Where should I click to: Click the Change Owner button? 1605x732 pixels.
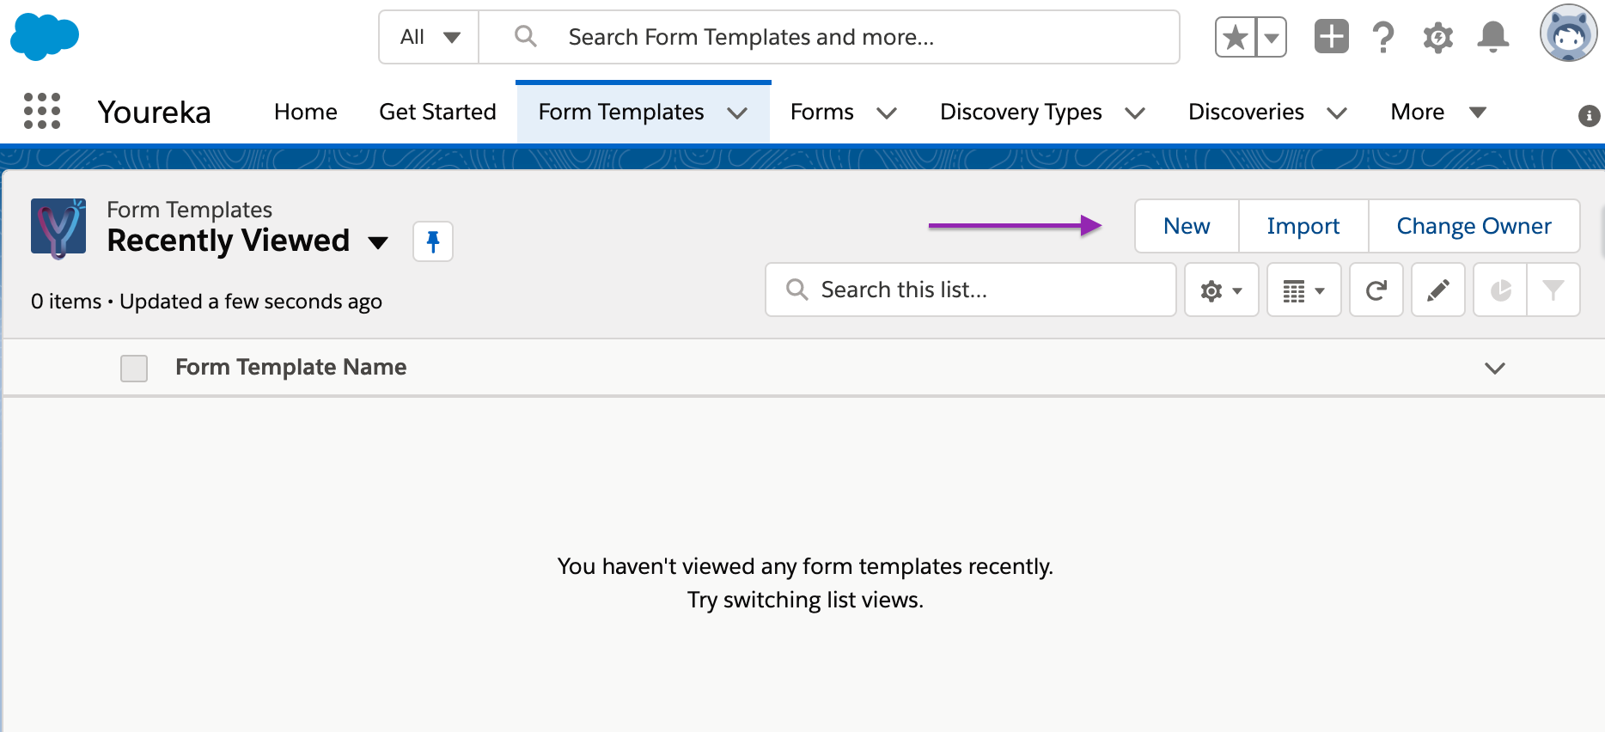click(1474, 226)
